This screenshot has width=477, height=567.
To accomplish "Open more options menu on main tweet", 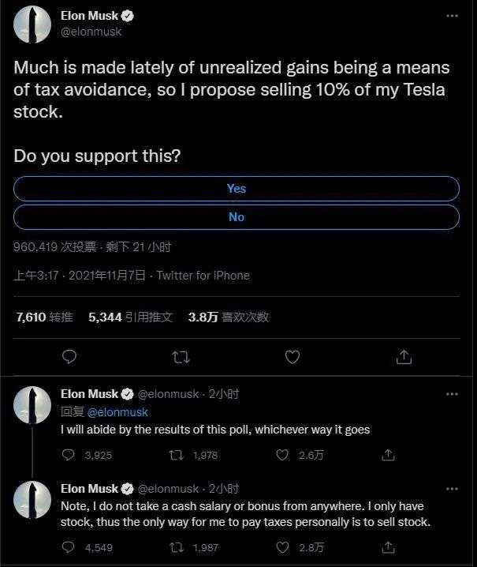I will tap(451, 16).
